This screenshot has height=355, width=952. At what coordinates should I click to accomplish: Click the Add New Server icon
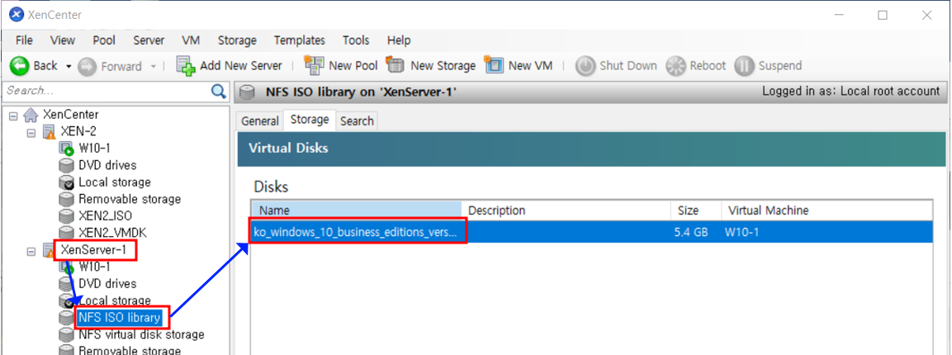(x=187, y=65)
